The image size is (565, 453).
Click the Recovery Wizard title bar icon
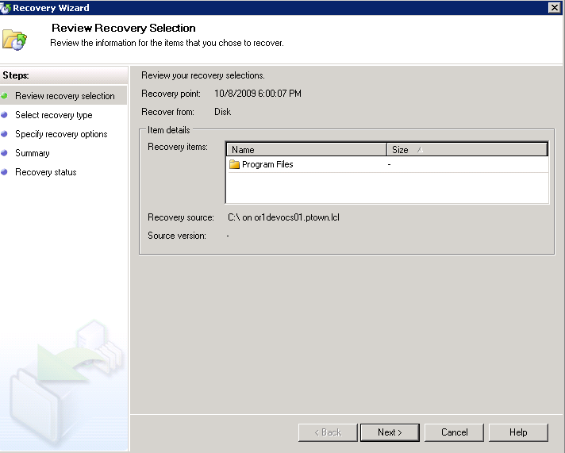coord(6,8)
